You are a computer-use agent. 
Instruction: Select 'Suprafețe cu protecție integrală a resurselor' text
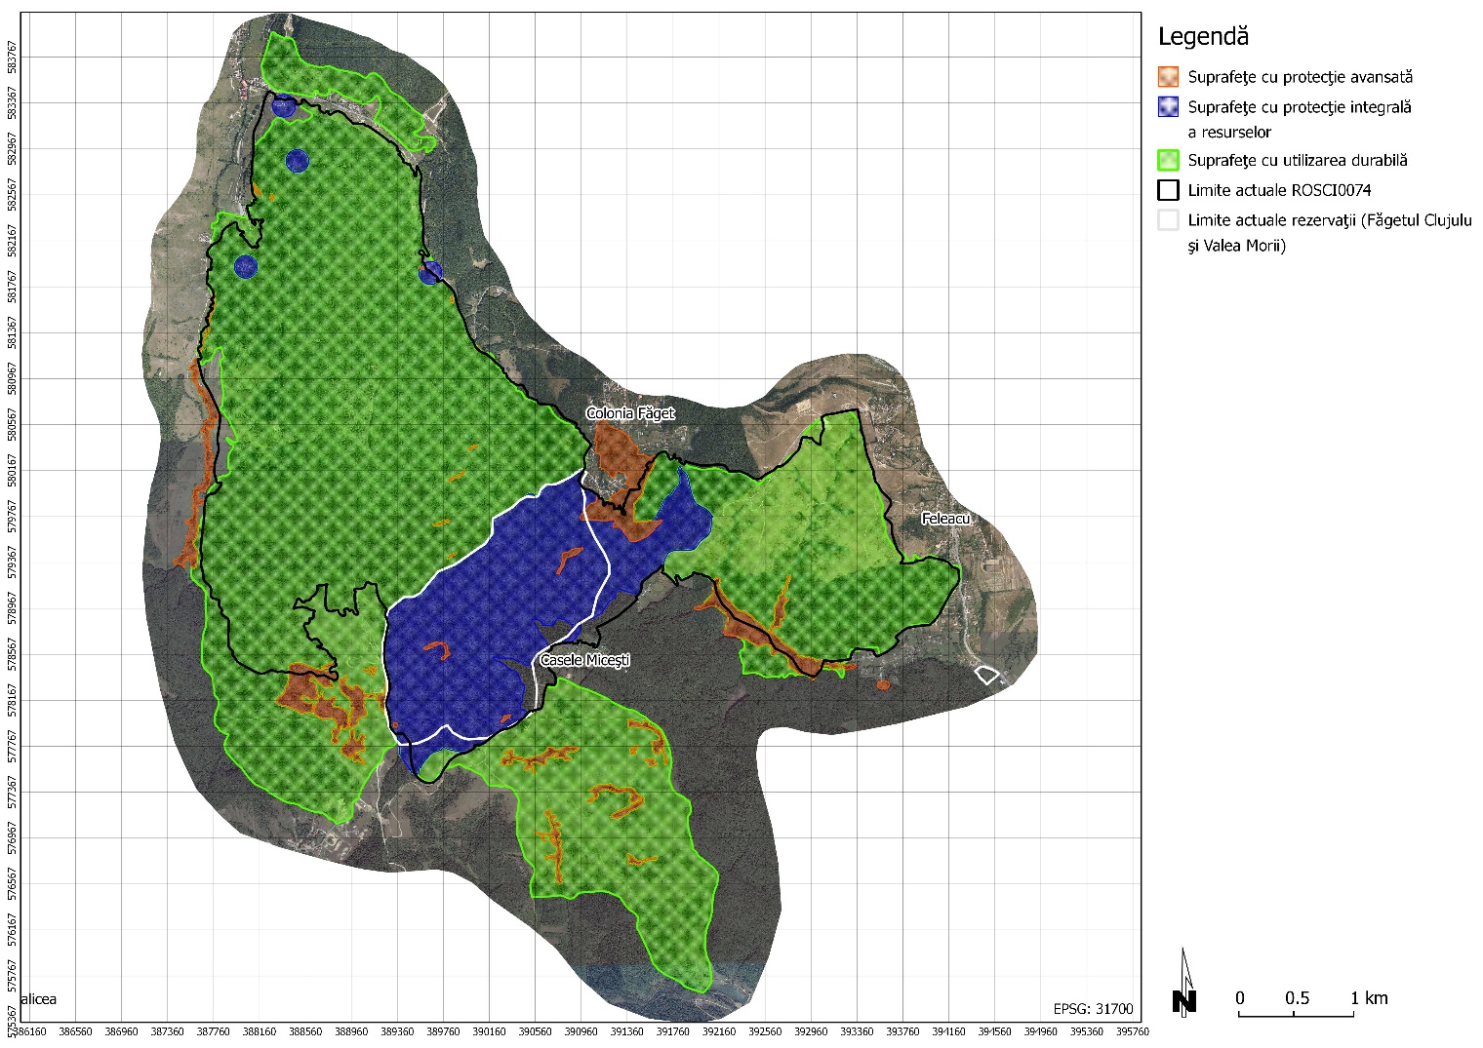[x=1300, y=119]
